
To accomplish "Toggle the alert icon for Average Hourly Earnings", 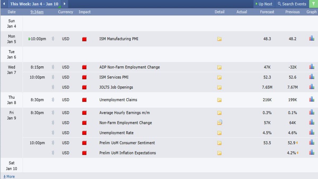I will tap(53, 112).
